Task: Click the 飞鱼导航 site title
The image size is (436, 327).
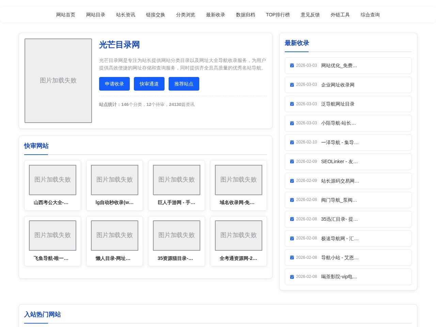Action: point(51,258)
